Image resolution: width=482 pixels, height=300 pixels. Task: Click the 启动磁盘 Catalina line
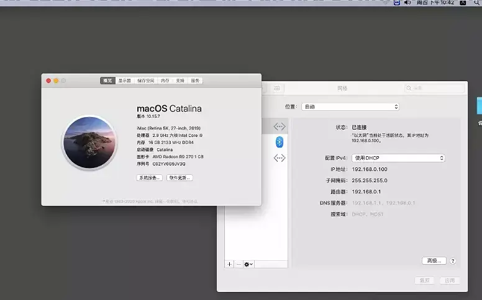point(155,150)
